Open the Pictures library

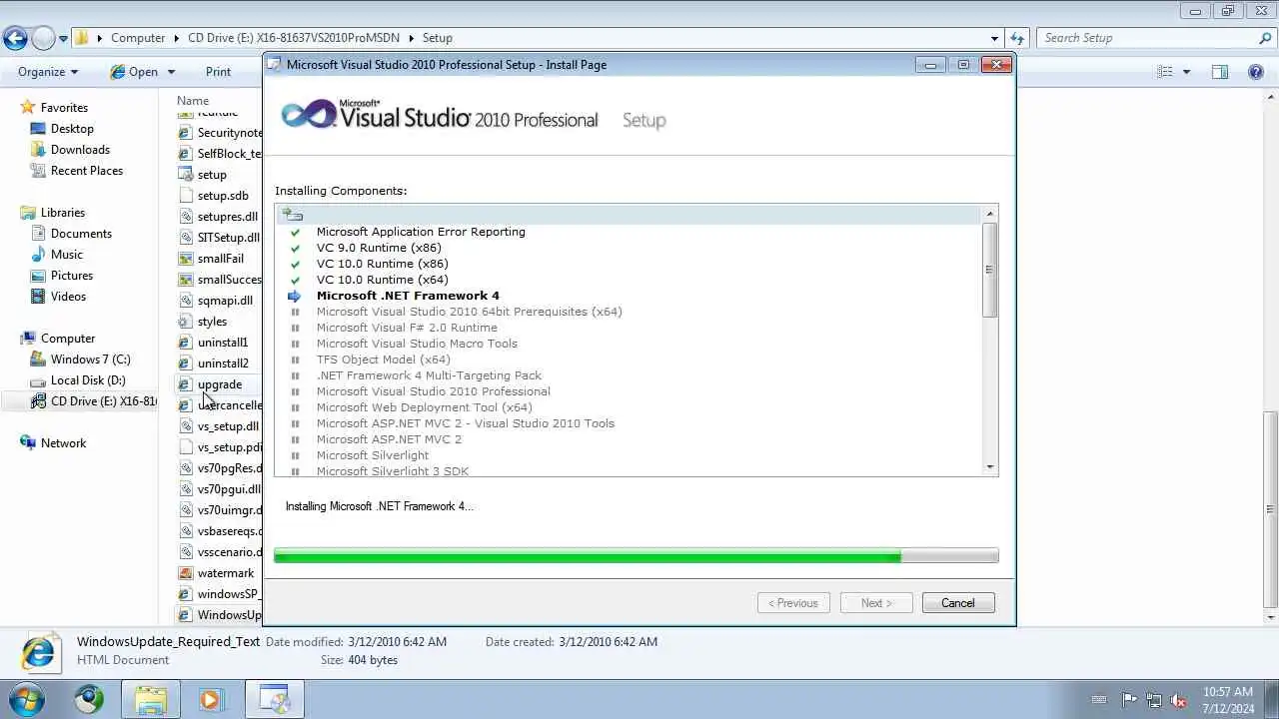(x=71, y=275)
